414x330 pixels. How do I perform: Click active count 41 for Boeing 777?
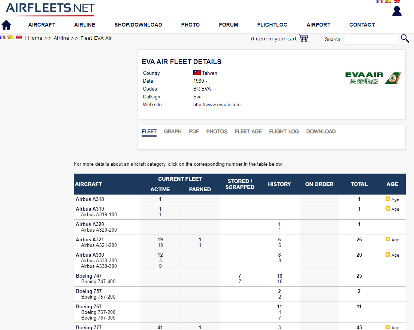tap(160, 327)
